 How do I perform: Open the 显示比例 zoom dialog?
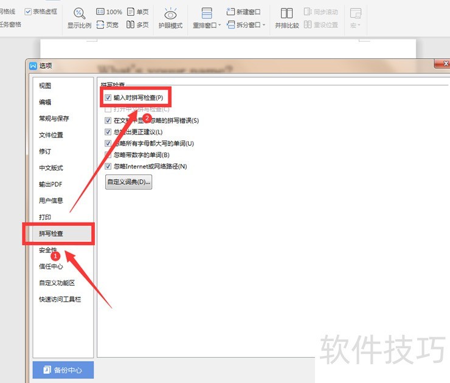tap(79, 19)
